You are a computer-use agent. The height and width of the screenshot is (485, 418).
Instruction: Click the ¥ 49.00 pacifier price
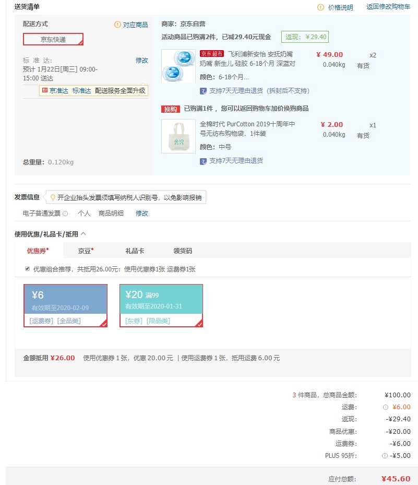click(x=330, y=55)
